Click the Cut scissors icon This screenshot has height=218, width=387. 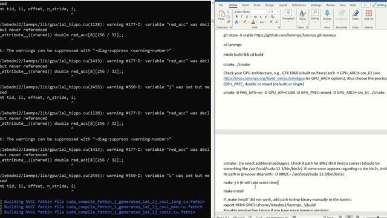(229, 12)
